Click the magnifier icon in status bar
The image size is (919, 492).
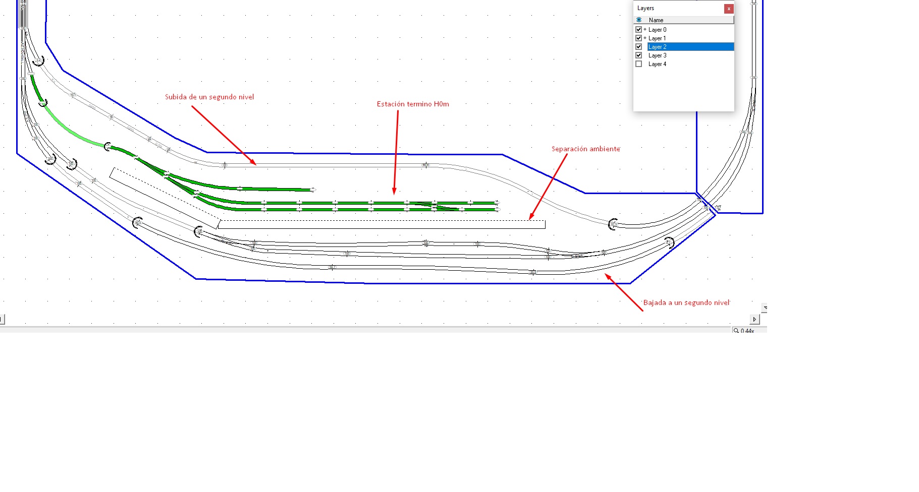point(736,331)
